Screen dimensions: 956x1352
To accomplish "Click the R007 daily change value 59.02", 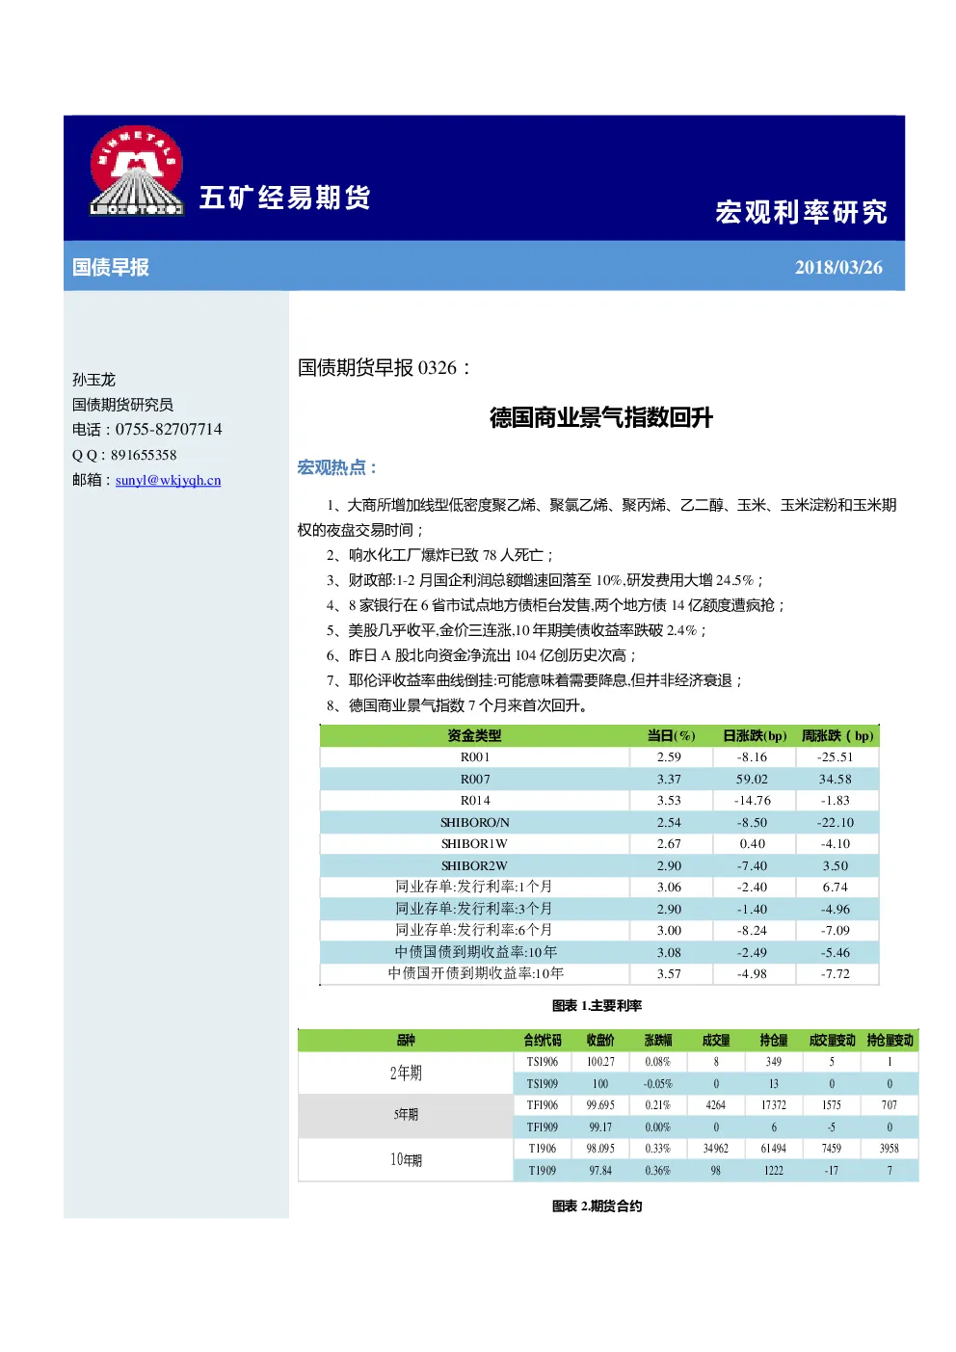I will [x=752, y=779].
